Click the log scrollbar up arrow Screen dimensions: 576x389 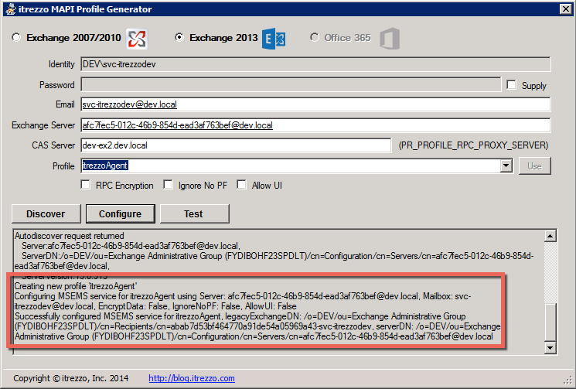pos(550,236)
